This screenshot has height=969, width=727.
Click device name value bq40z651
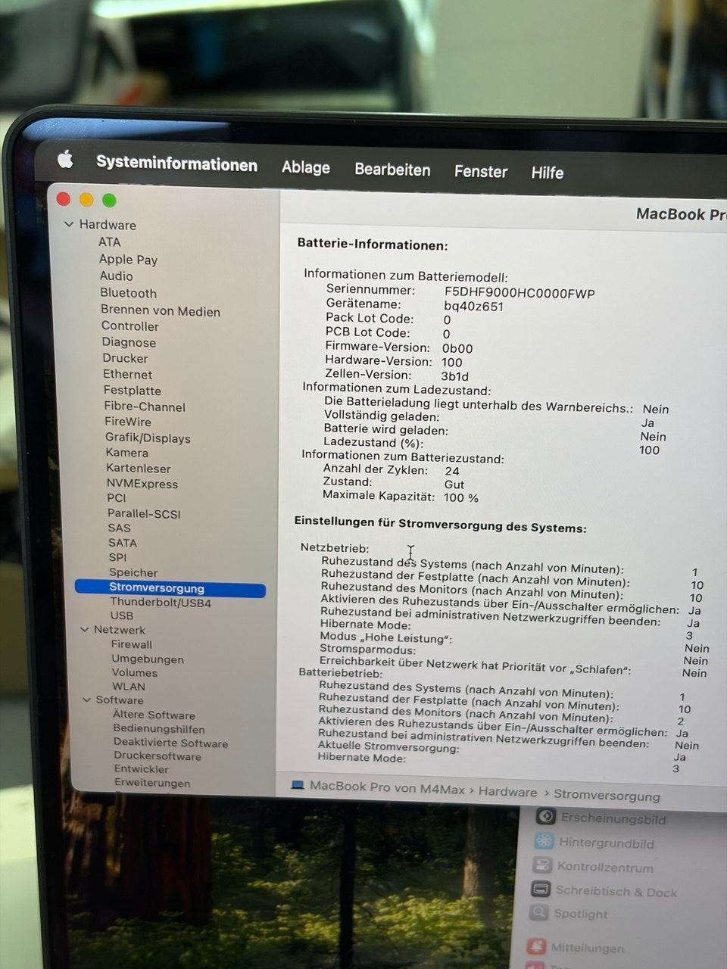click(473, 306)
